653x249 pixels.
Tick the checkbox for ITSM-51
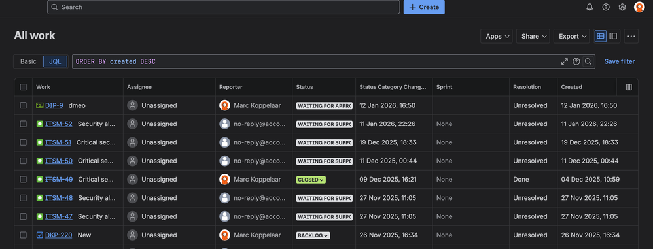(24, 142)
